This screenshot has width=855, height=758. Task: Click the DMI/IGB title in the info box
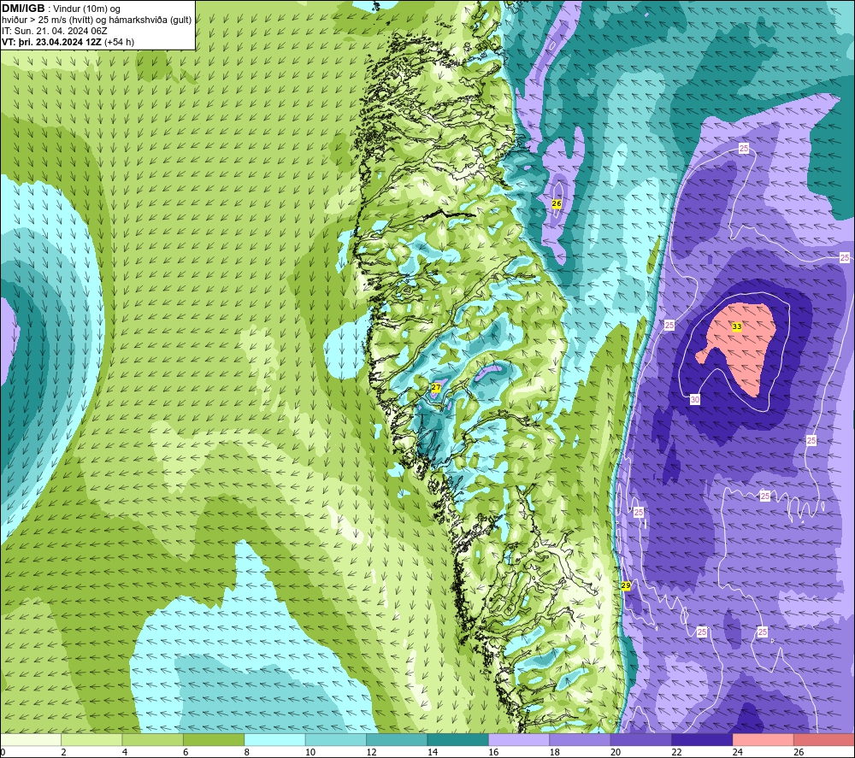(x=23, y=9)
